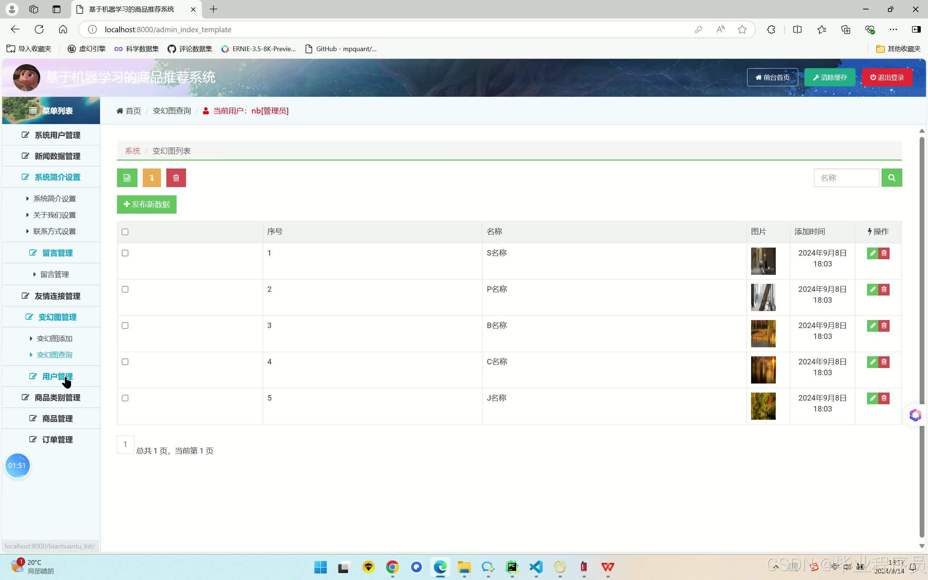
Task: Check the checkbox for row 5 J名称
Action: tap(125, 398)
